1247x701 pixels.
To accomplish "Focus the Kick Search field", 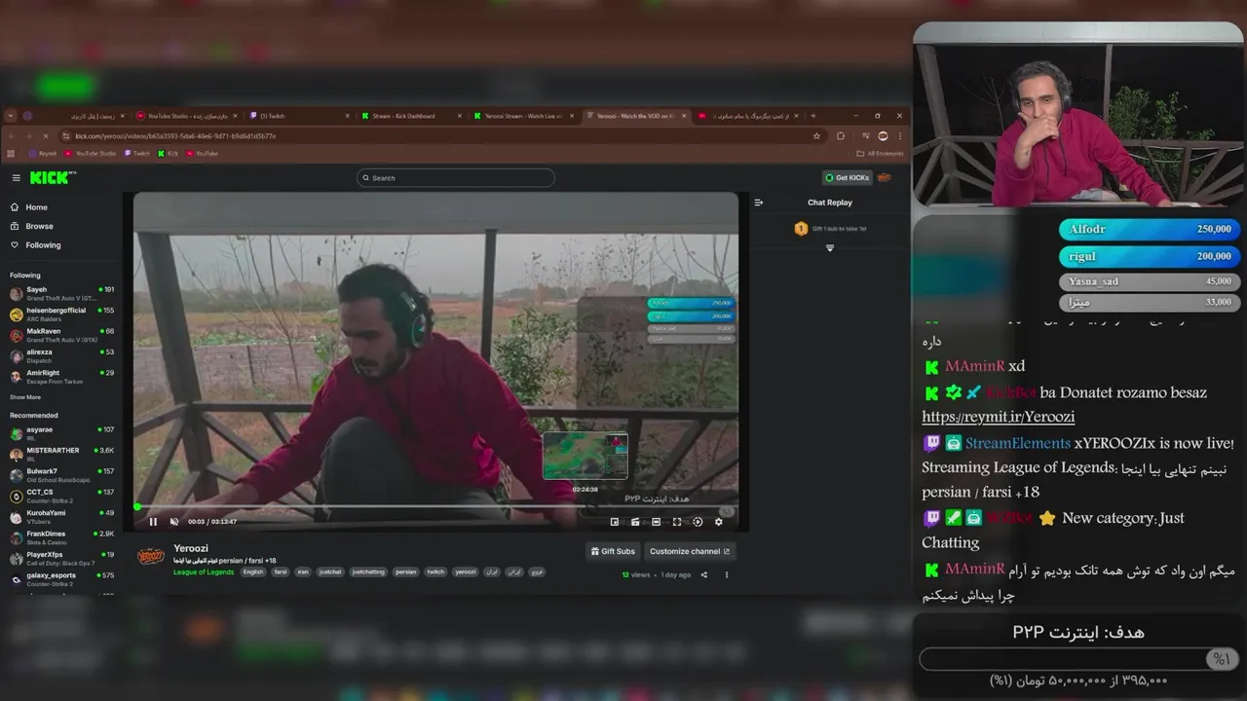I will 456,178.
